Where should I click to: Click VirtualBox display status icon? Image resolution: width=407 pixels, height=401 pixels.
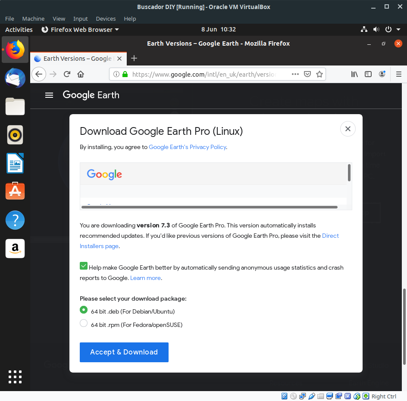pyautogui.click(x=330, y=396)
